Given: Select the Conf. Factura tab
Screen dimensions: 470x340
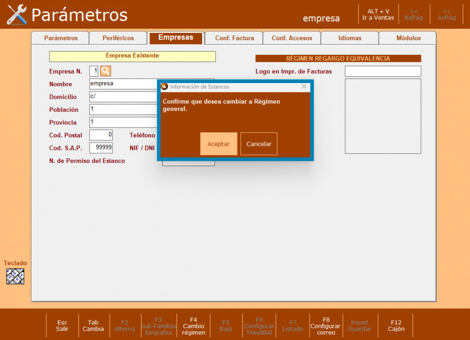Looking at the screenshot, I should pos(234,38).
